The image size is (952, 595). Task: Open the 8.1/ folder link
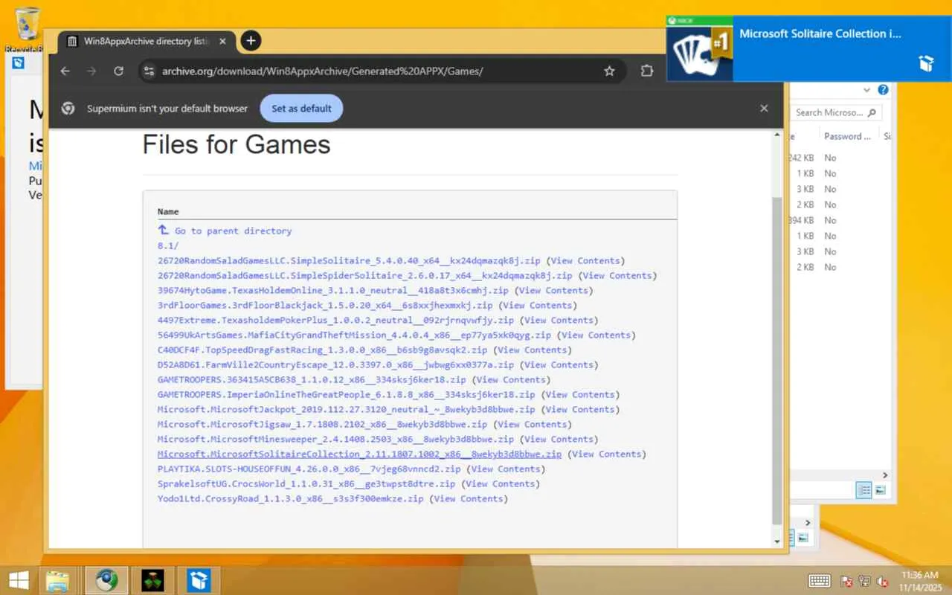pos(168,245)
